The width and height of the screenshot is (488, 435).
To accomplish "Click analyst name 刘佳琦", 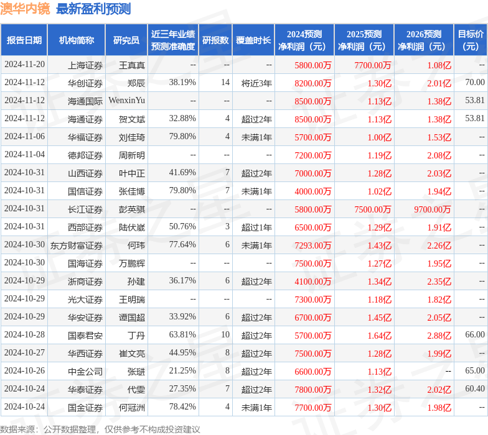I will pos(132,137).
